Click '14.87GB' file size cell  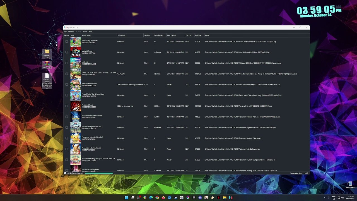pyautogui.click(x=198, y=74)
